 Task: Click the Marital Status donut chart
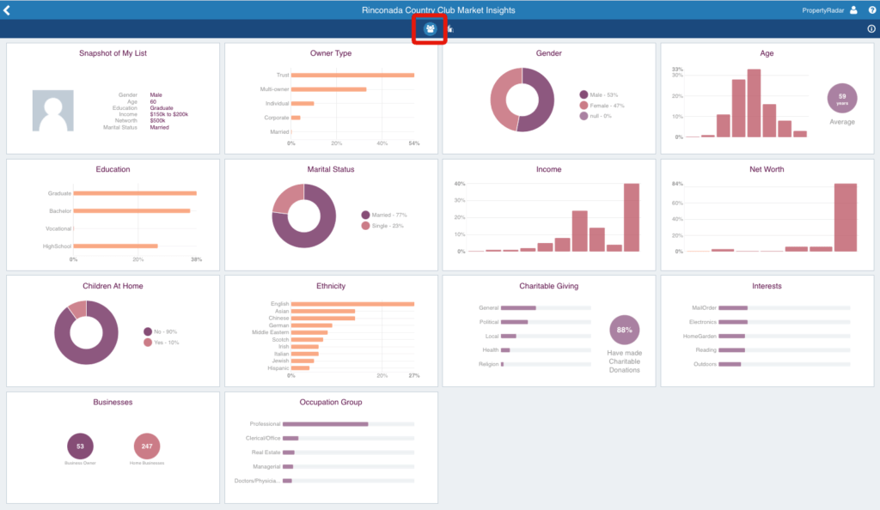pyautogui.click(x=303, y=216)
